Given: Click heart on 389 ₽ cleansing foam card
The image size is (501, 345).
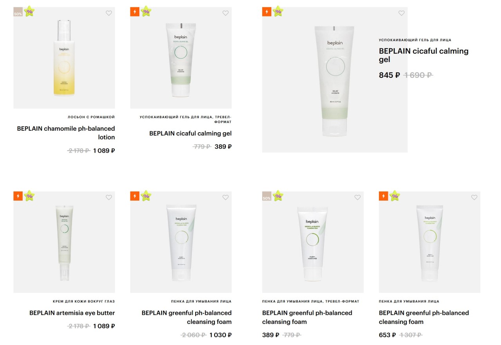Looking at the screenshot, I should pos(357,197).
